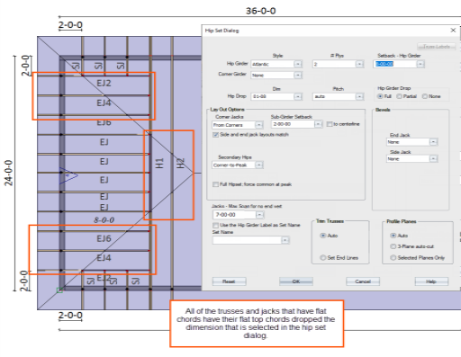Open the Secondary Hips dropdown
461x357 pixels.
259,165
